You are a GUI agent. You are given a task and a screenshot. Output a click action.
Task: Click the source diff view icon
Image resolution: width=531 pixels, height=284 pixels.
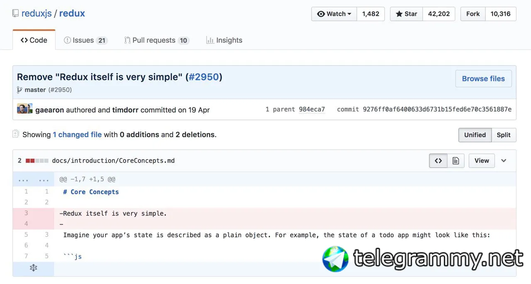click(438, 161)
